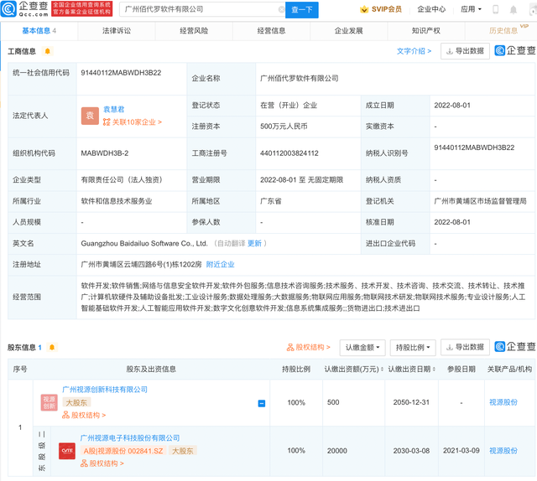Open notifications bell icon in header
The image size is (537, 481).
(x=514, y=10)
